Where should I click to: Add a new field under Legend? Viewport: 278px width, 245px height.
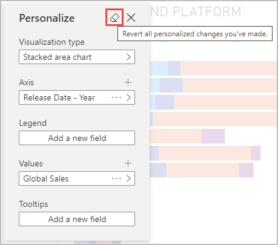(77, 138)
